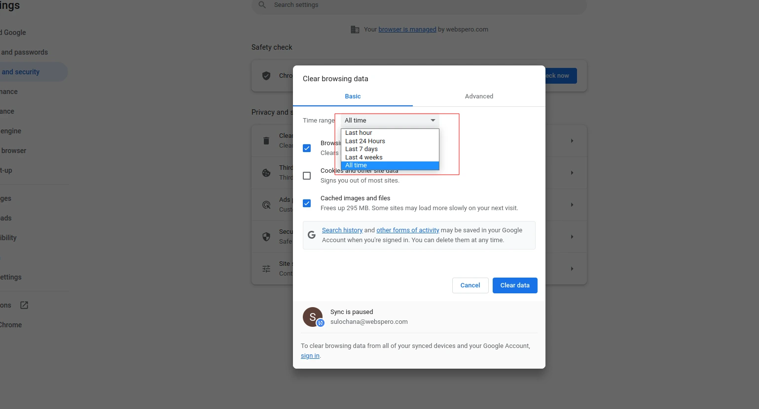
Task: Click the Search settings input field
Action: [x=419, y=5]
